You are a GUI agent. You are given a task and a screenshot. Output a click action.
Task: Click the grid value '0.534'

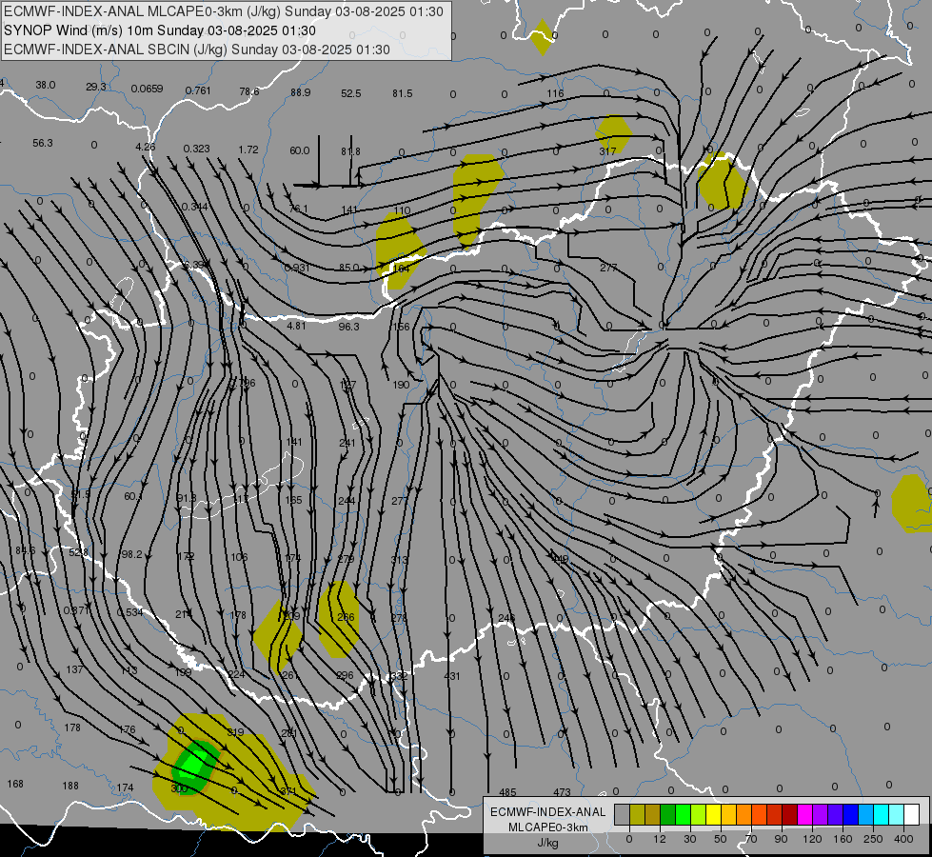click(x=129, y=612)
